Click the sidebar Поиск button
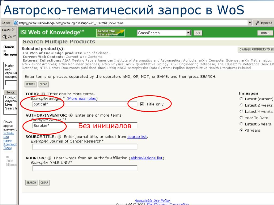 (10, 92)
